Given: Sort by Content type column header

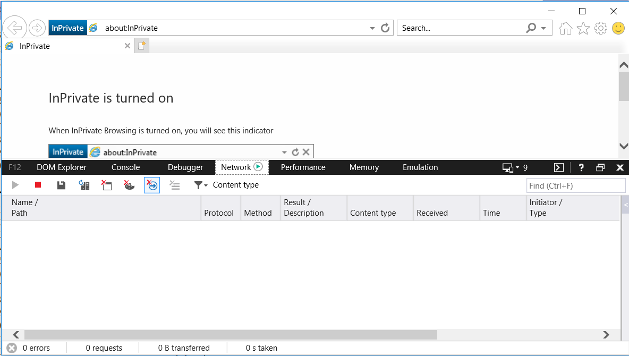Looking at the screenshot, I should pyautogui.click(x=380, y=208).
